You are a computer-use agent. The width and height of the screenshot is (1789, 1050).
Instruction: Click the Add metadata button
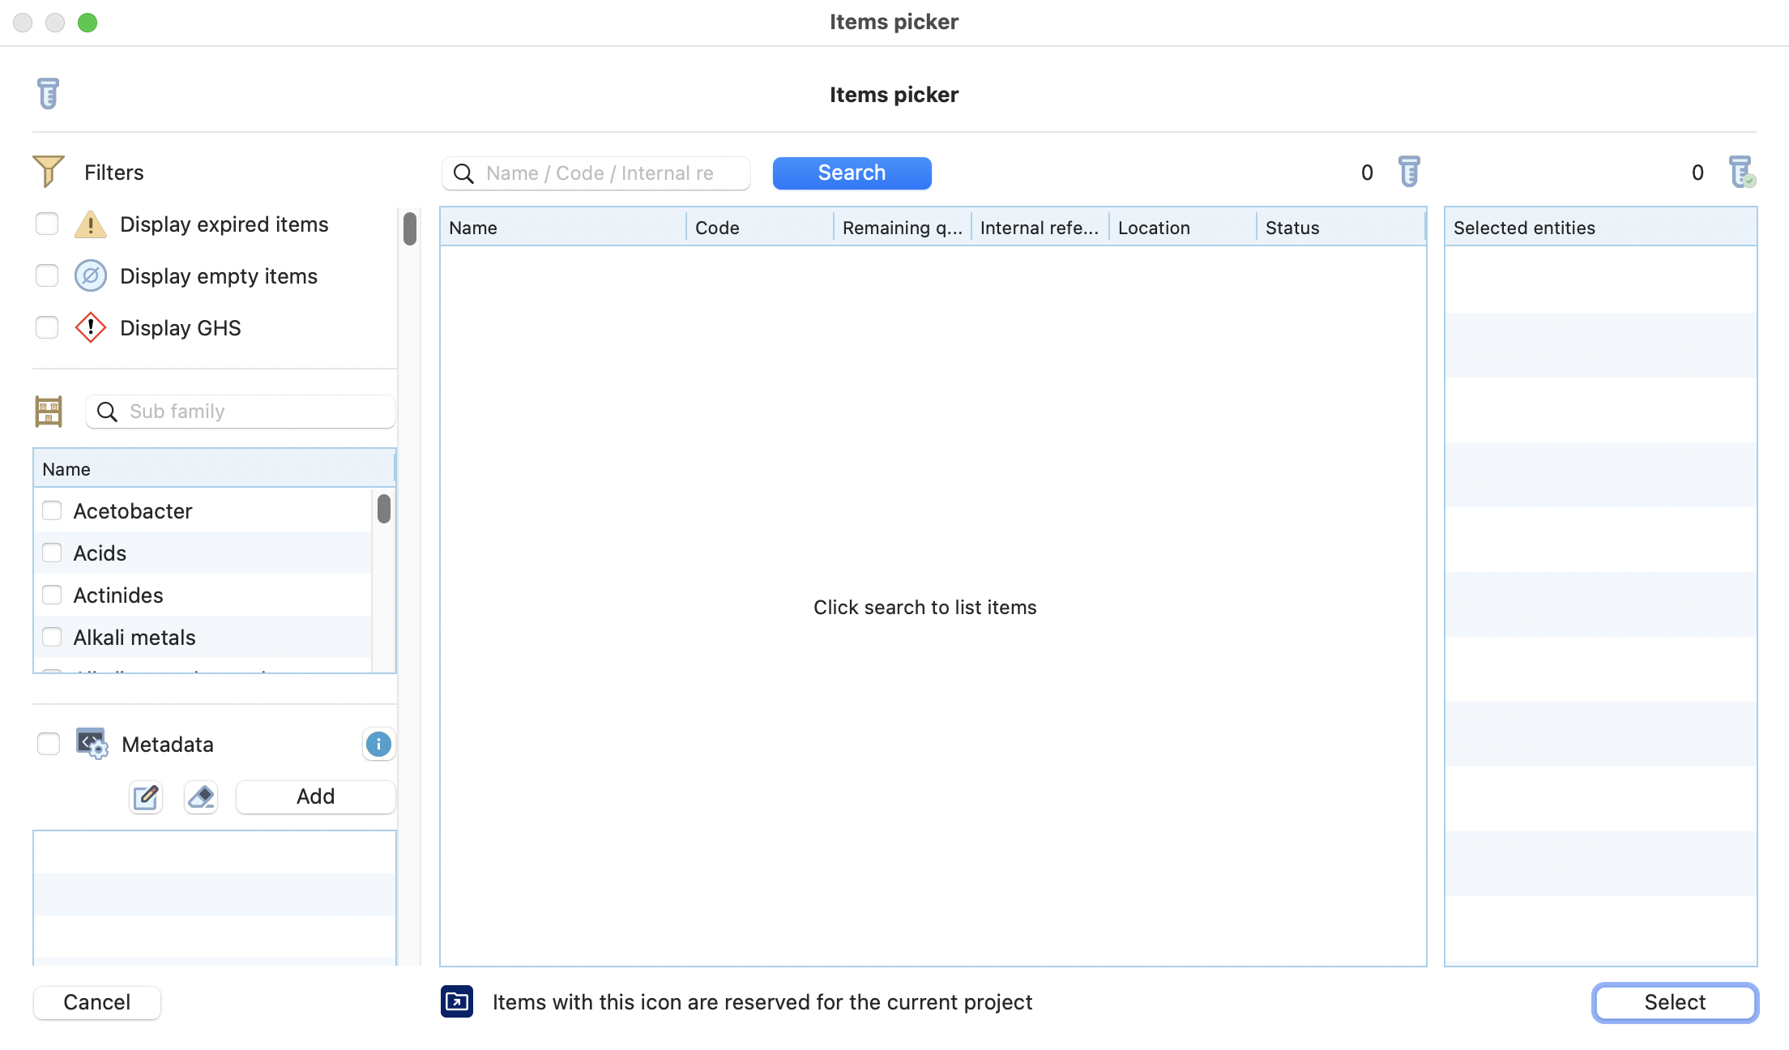pyautogui.click(x=315, y=796)
